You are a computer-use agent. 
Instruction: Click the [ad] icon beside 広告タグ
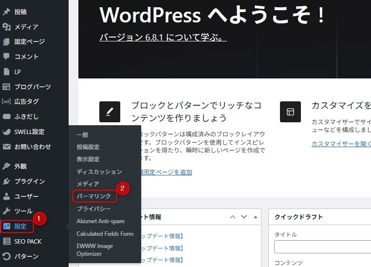6,101
